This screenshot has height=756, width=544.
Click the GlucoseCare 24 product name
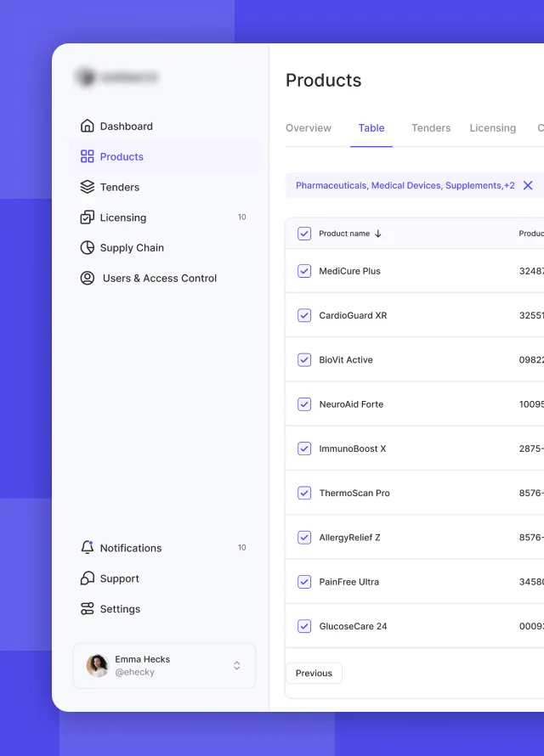353,626
